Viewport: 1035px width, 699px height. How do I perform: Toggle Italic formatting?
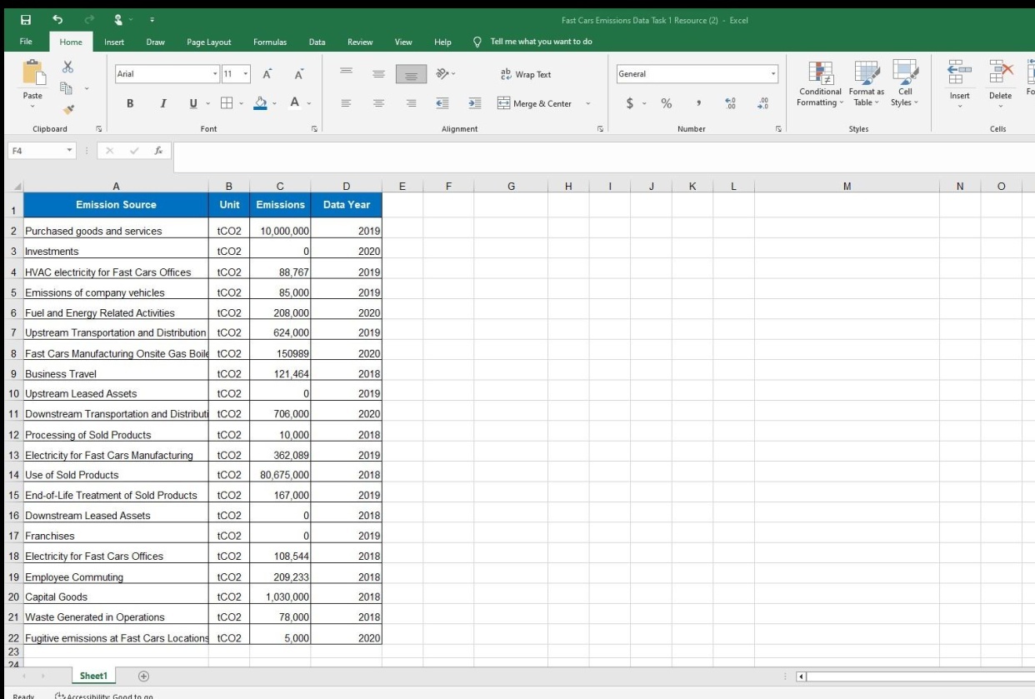162,103
